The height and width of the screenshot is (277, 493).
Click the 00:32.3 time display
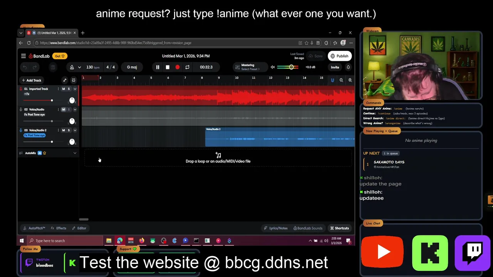(206, 67)
